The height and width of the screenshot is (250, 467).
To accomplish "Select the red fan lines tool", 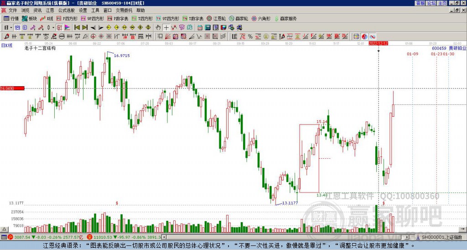I will (168, 36).
